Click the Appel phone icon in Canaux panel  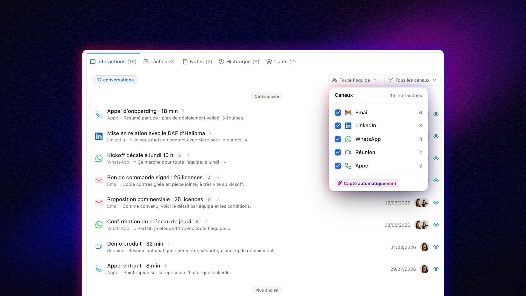pyautogui.click(x=348, y=166)
